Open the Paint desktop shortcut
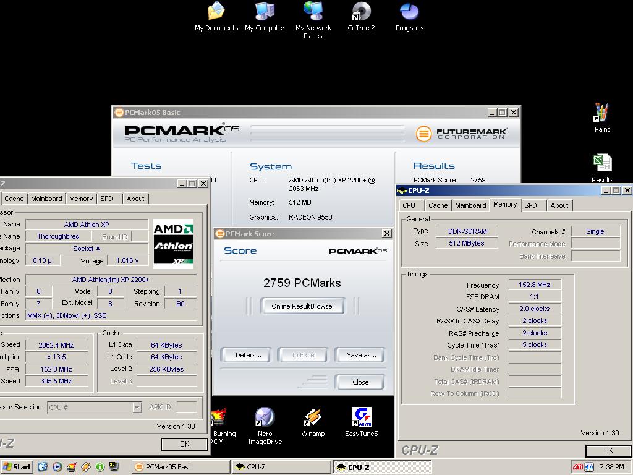This screenshot has height=475, width=633. pos(602,118)
